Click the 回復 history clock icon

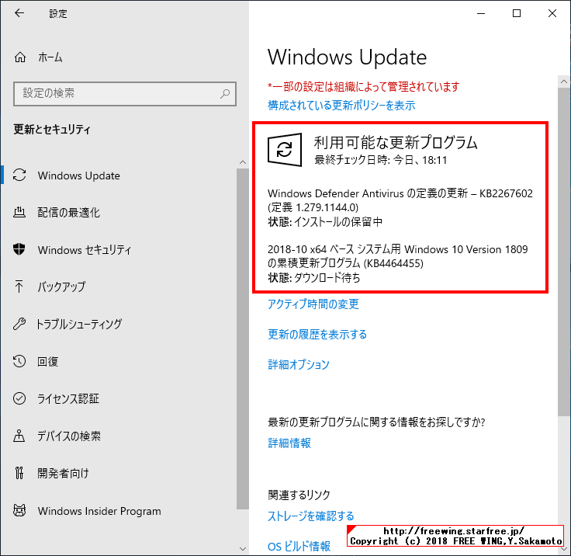pos(19,361)
